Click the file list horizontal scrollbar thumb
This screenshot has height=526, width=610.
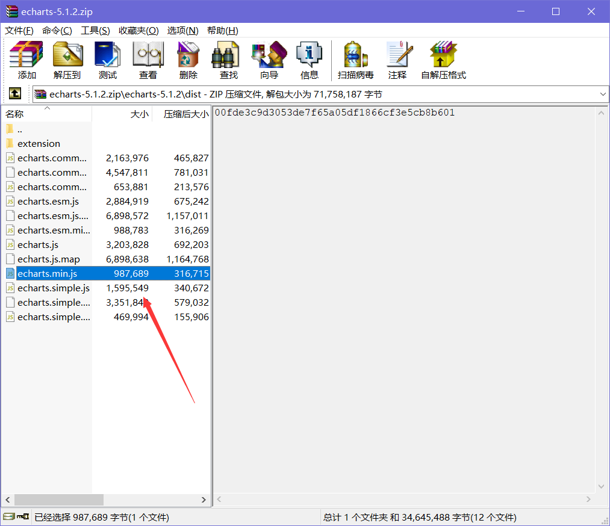coord(59,500)
